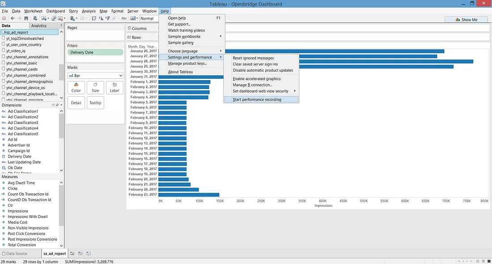Select the ytvi_channel_basic data source
The width and height of the screenshot is (492, 264).
tap(21, 63)
